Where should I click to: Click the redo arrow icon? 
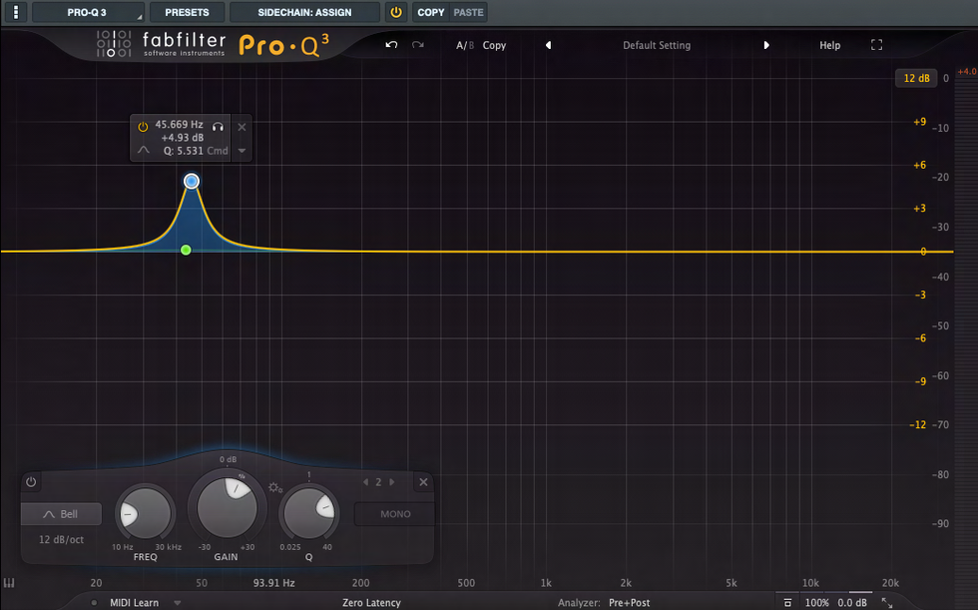(418, 45)
